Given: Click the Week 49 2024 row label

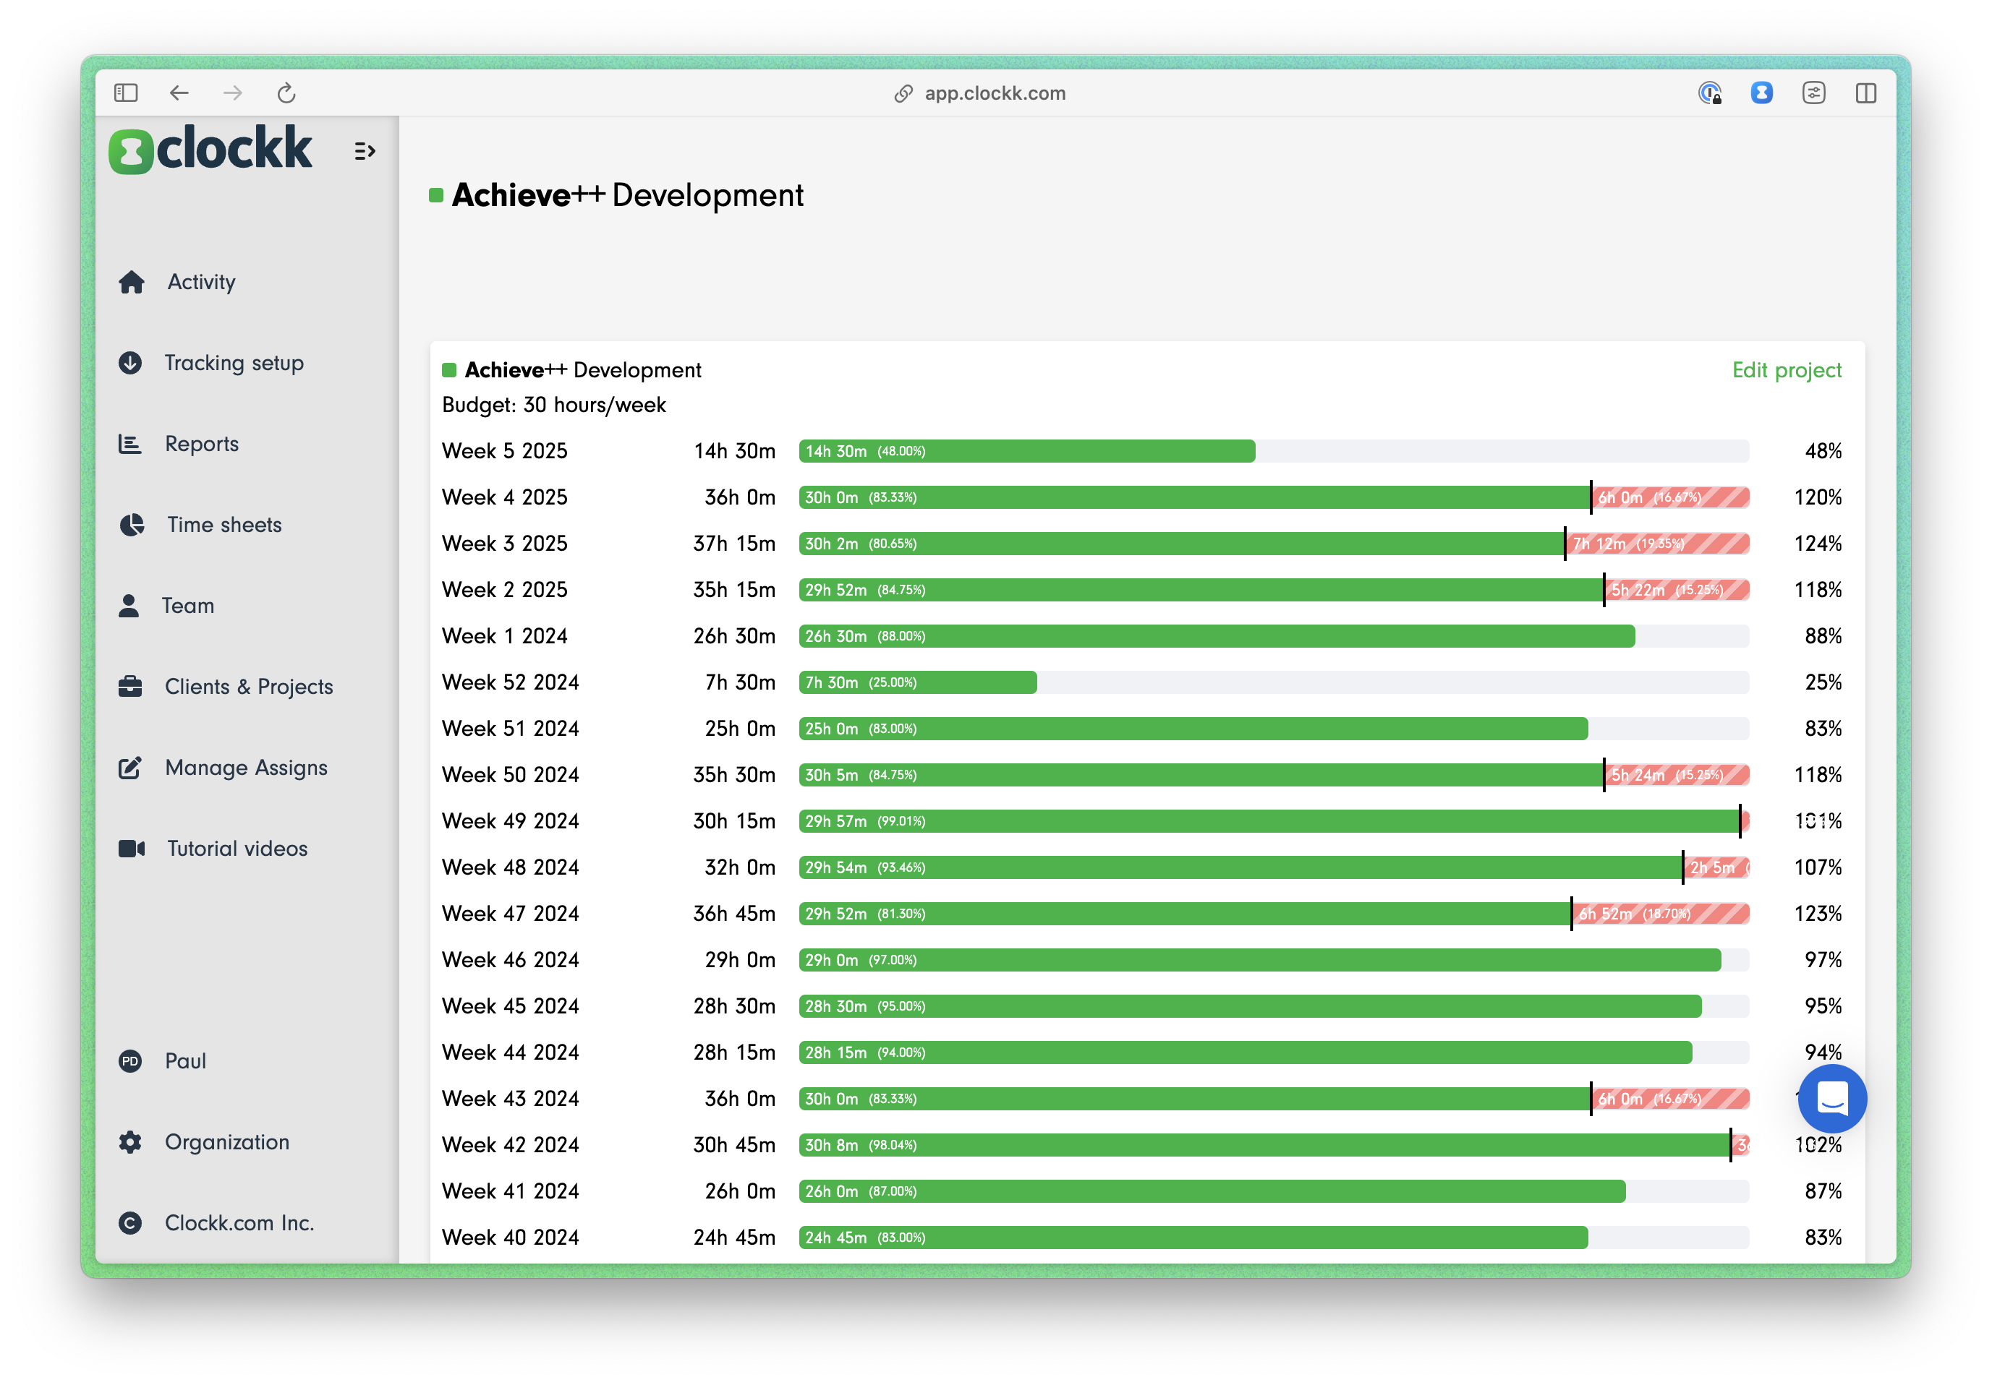Looking at the screenshot, I should click(x=510, y=821).
